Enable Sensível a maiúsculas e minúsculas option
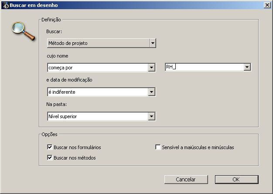This screenshot has width=273, height=194. point(158,147)
